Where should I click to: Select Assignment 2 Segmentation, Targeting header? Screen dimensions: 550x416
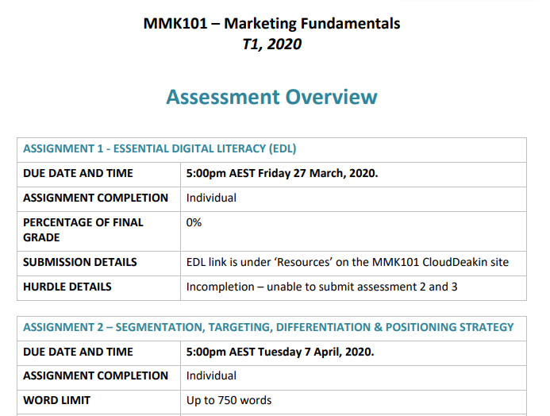pos(268,327)
